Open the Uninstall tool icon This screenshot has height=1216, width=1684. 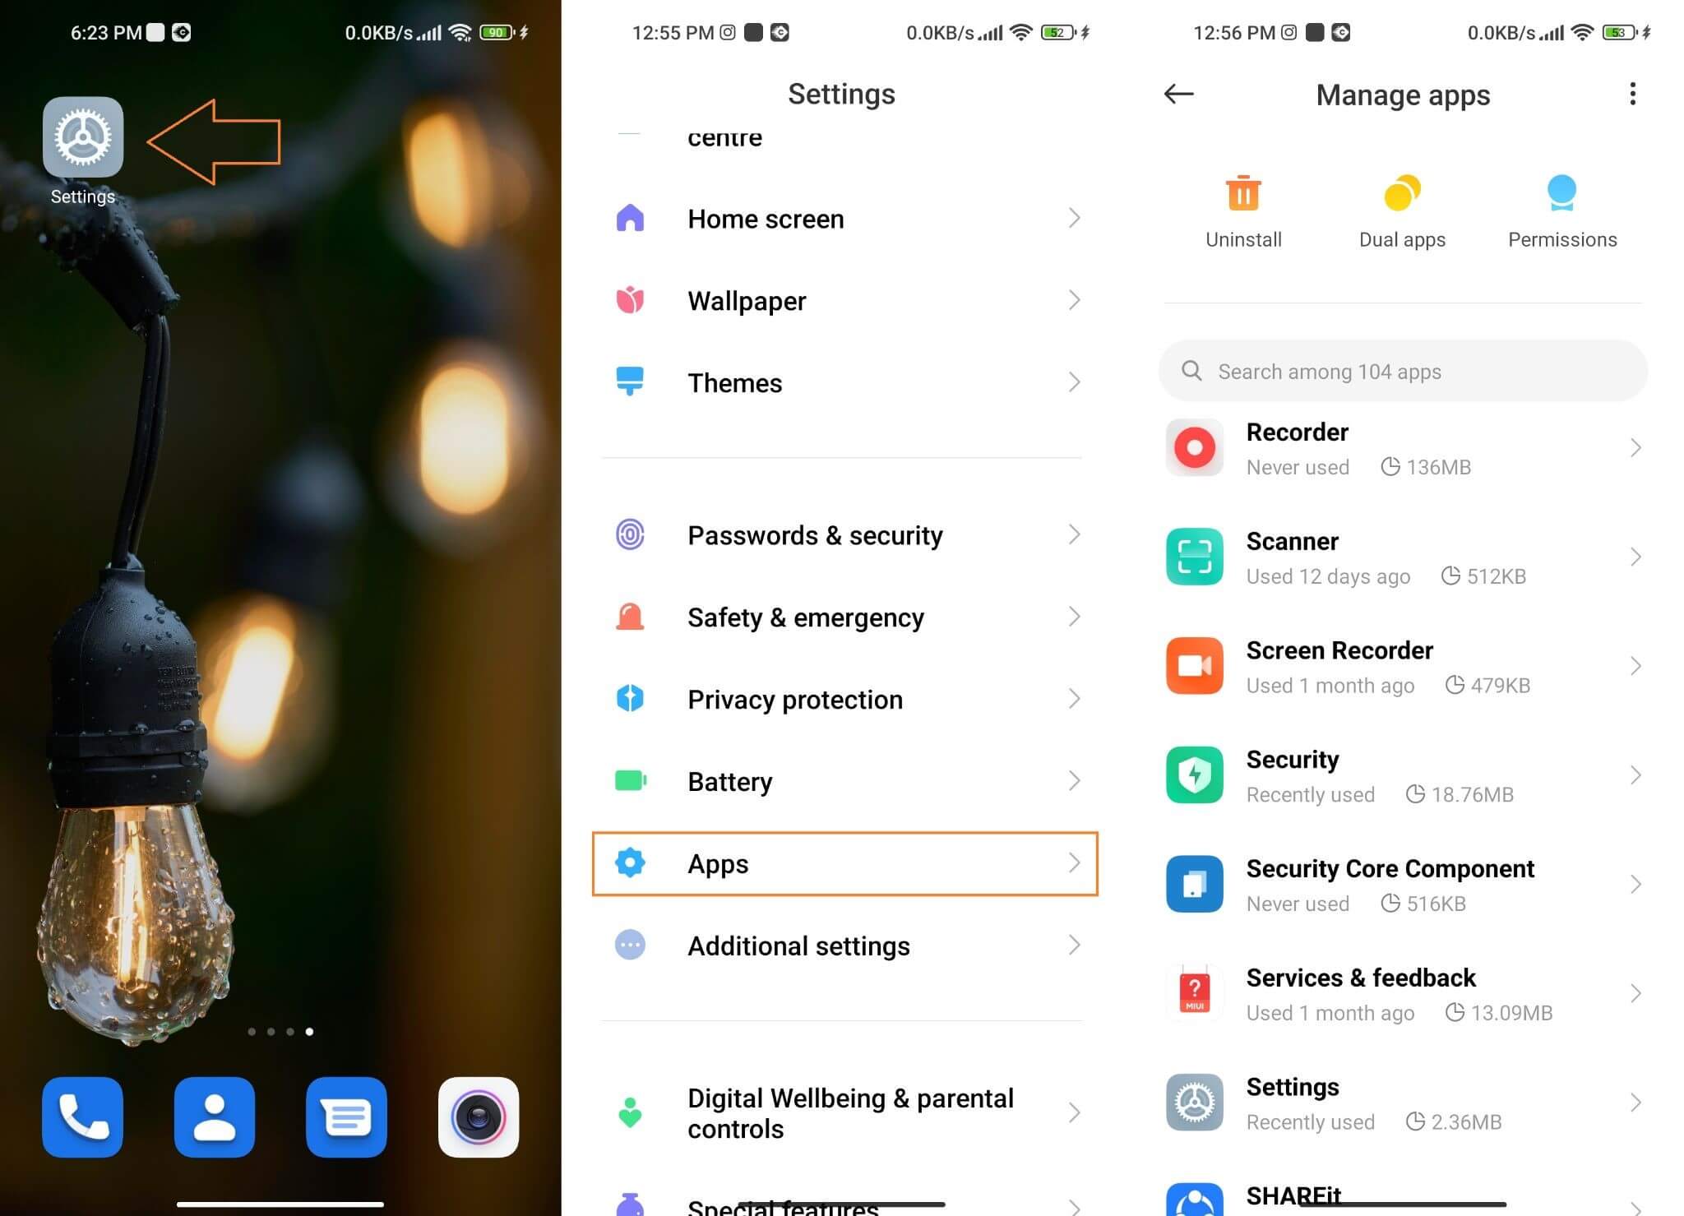pos(1243,192)
